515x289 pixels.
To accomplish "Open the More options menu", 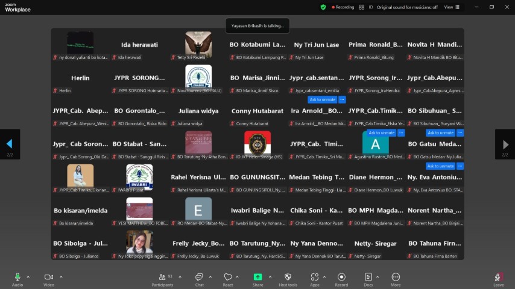I will click(396, 277).
